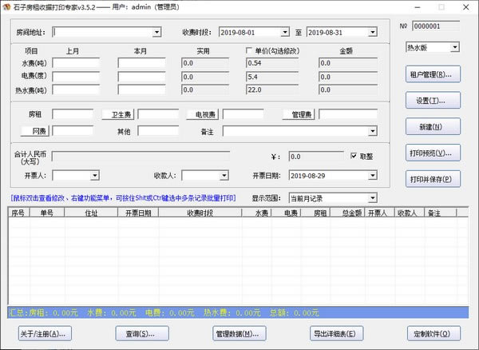Click the app icon in the title bar
Screen dimensions: 479x350
(x=7, y=6)
